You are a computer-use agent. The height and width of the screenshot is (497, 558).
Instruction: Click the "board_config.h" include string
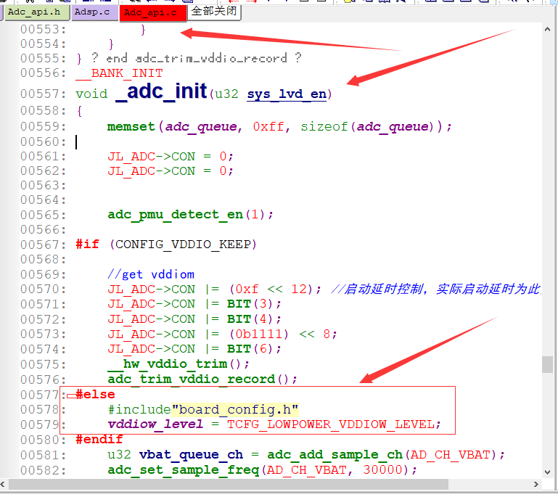[x=235, y=409]
